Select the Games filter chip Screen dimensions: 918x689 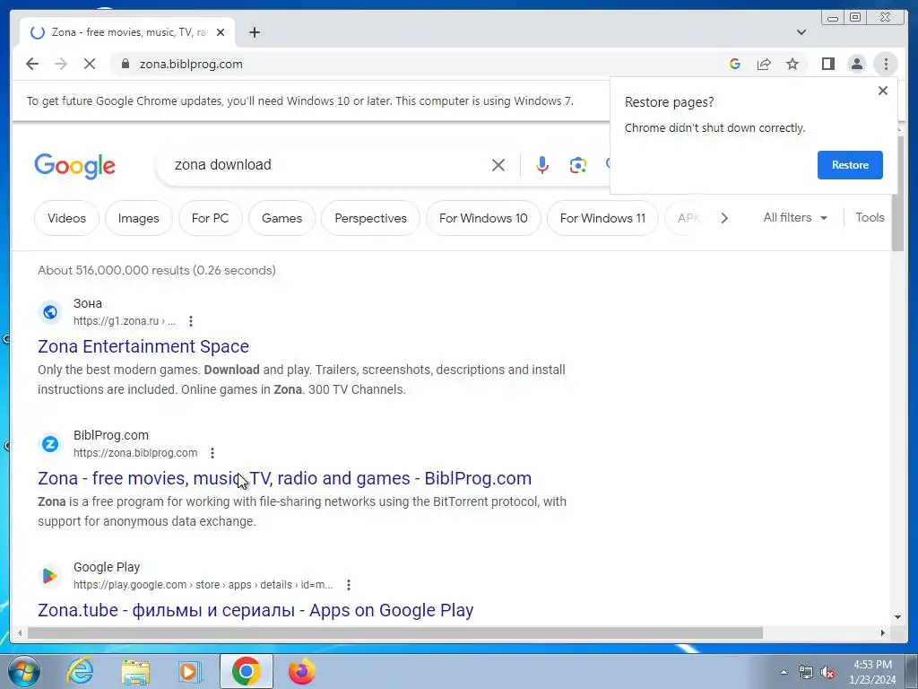pyautogui.click(x=281, y=218)
